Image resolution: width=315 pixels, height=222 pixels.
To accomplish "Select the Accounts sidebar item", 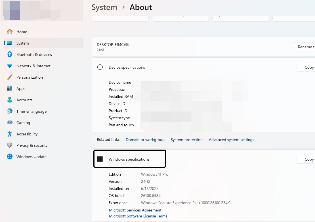I will [x=44, y=100].
